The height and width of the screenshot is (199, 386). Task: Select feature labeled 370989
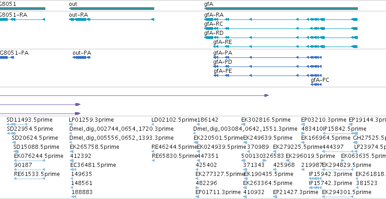(258, 147)
